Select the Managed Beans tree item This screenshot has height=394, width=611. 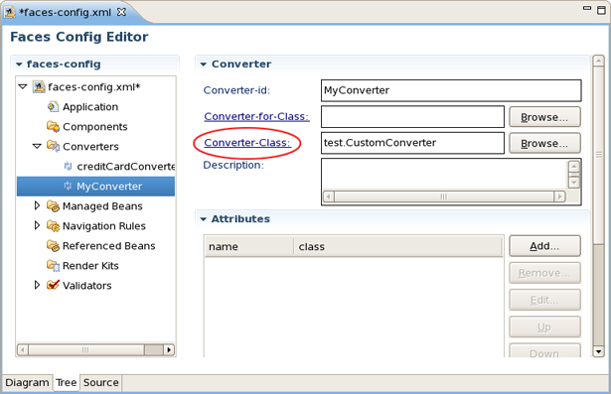(x=102, y=206)
